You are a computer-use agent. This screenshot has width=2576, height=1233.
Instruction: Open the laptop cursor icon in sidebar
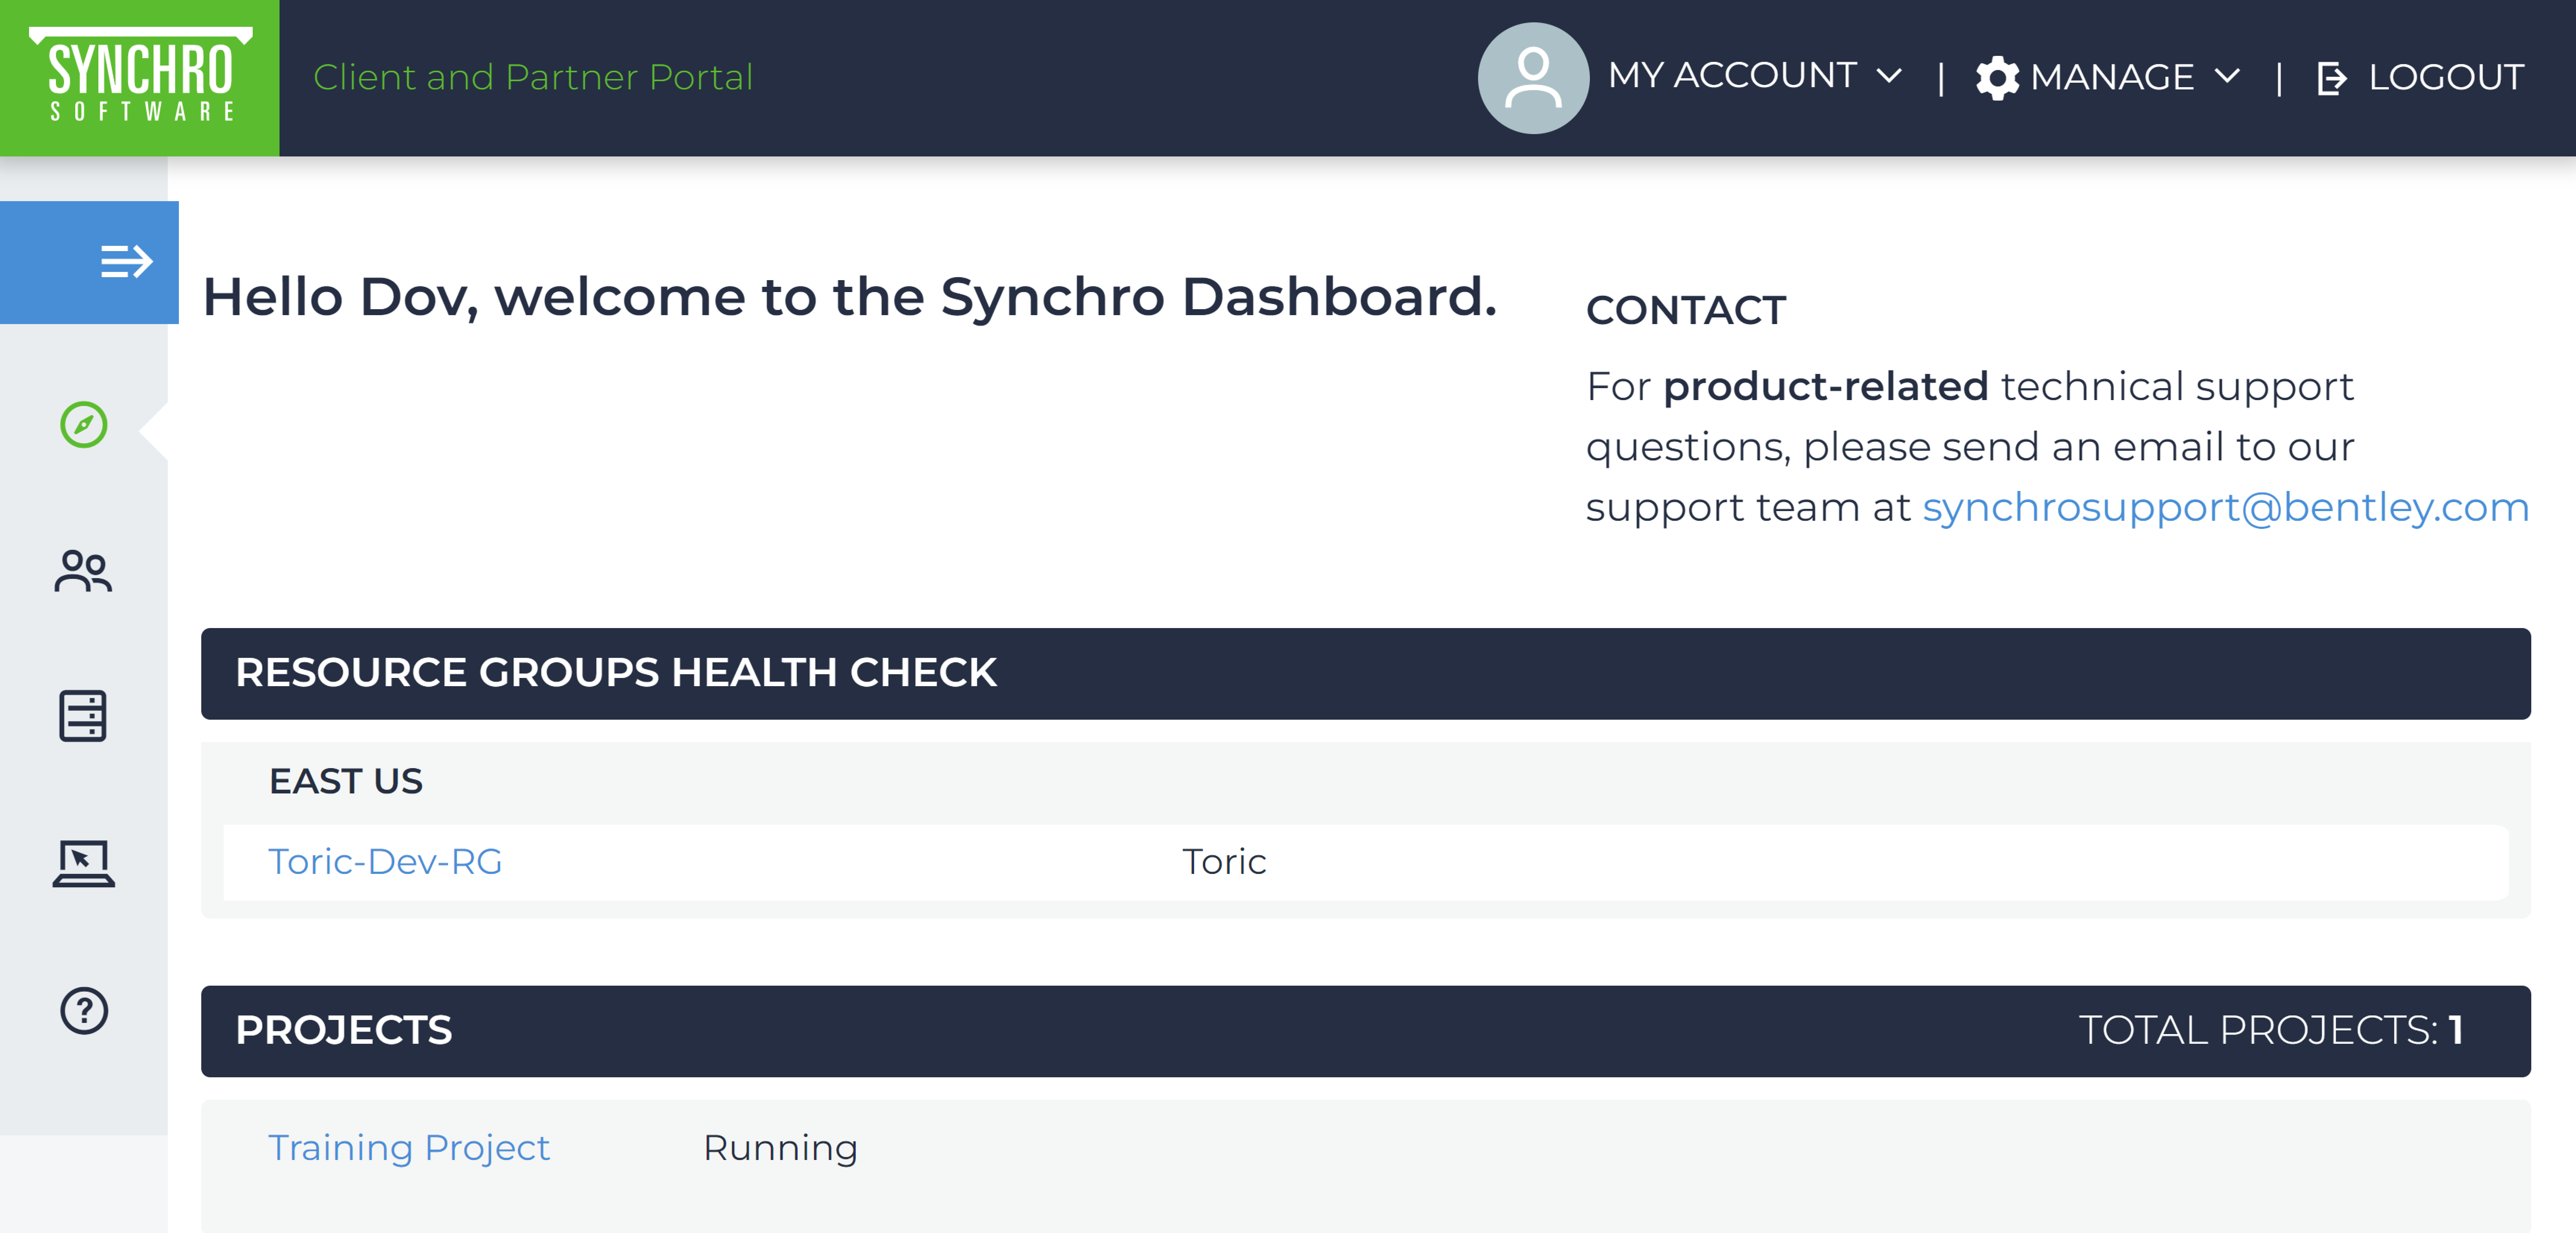tap(84, 863)
